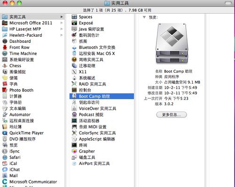Screen dimensions: 235x187
Task: Select the Grapher icon
Action: [74, 151]
